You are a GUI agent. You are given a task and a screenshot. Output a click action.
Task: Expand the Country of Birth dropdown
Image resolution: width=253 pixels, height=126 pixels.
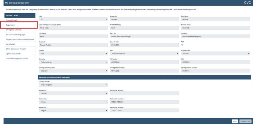point(73,85)
